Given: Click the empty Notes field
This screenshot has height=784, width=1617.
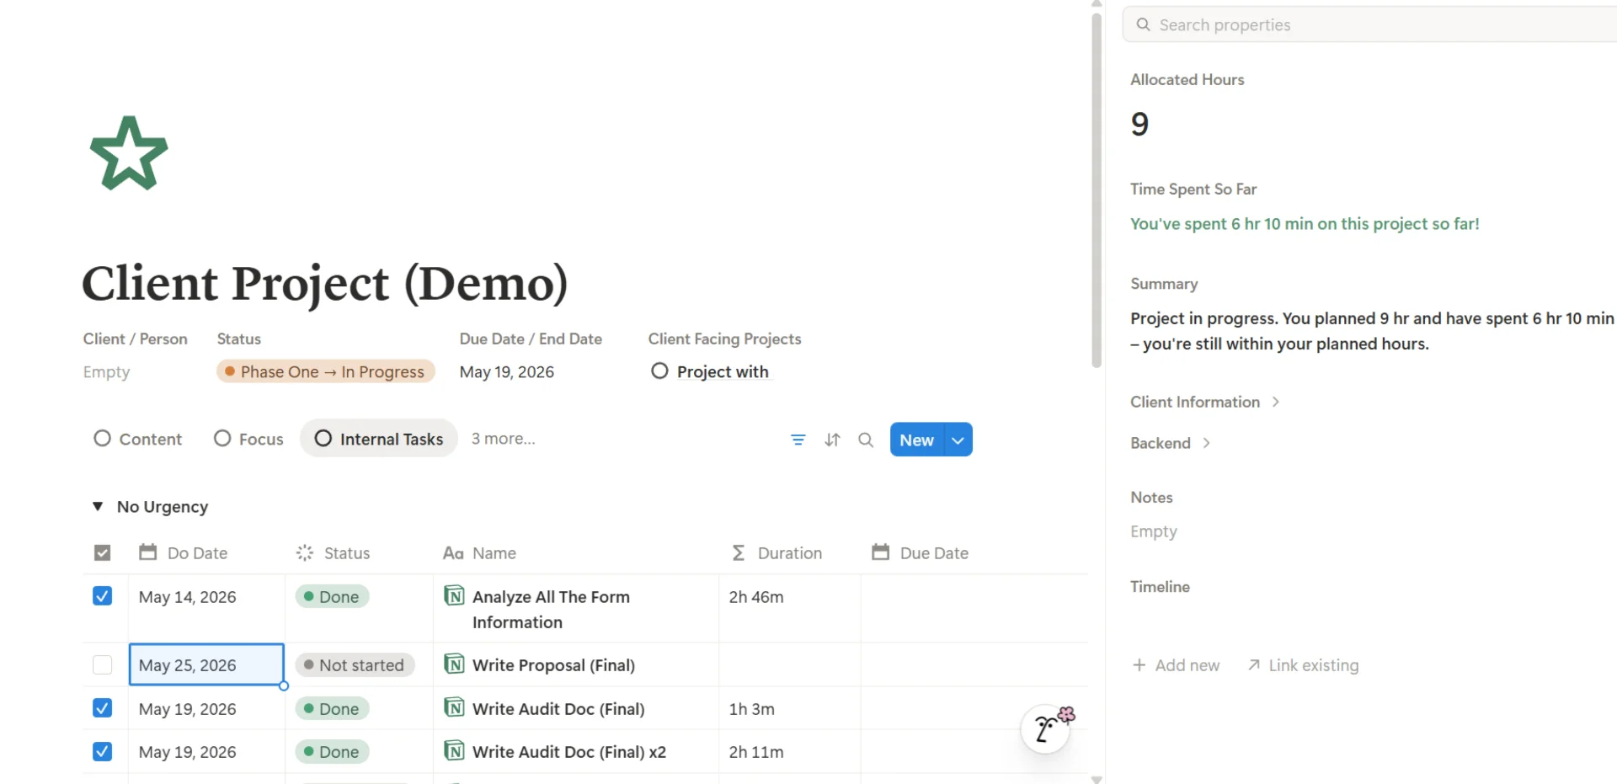Looking at the screenshot, I should [1154, 531].
